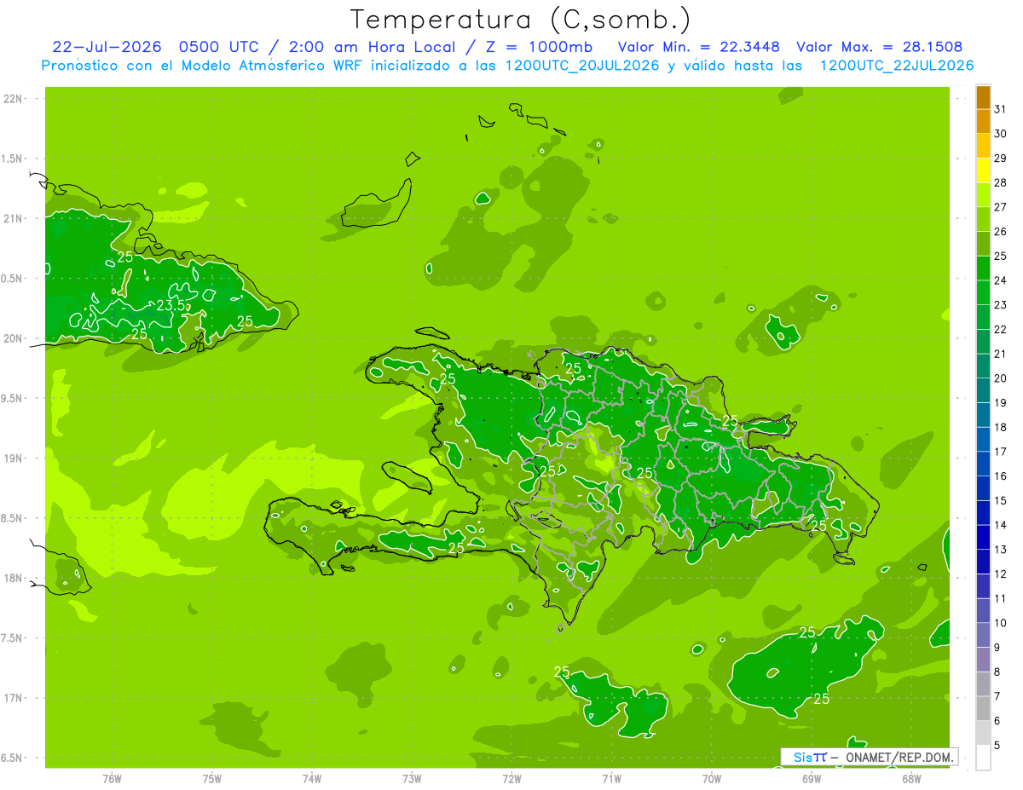
Task: Click the "23.5" contour label over Cuba
Action: 170,306
